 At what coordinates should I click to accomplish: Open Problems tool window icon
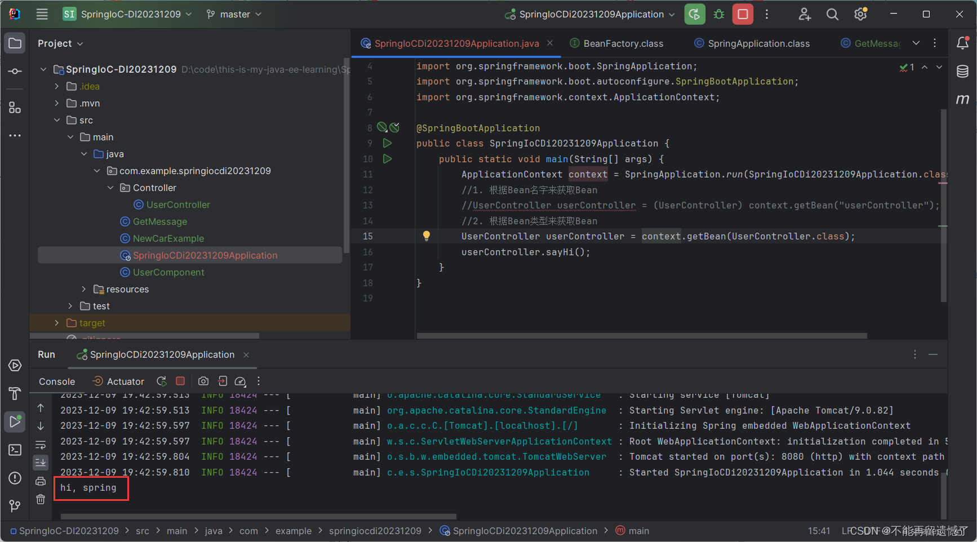(15, 478)
